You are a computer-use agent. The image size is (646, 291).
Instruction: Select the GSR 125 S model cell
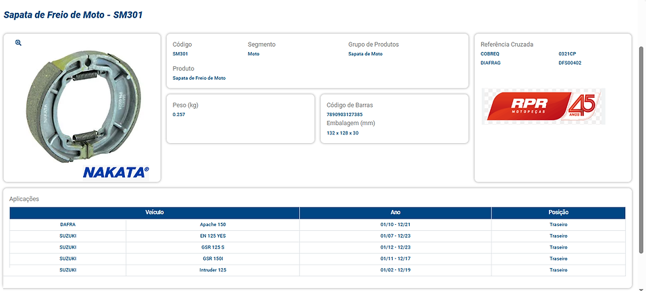[213, 247]
